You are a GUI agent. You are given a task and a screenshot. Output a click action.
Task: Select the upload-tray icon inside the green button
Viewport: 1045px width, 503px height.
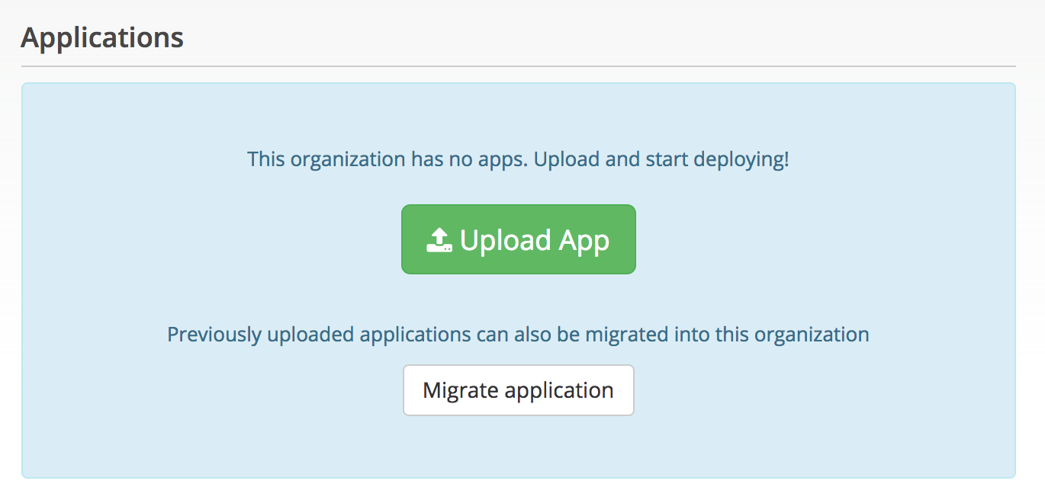439,239
